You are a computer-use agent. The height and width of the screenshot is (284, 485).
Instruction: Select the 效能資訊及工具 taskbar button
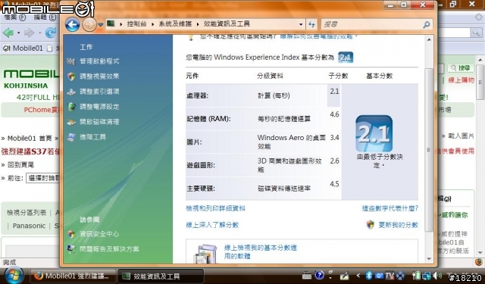pyautogui.click(x=161, y=276)
